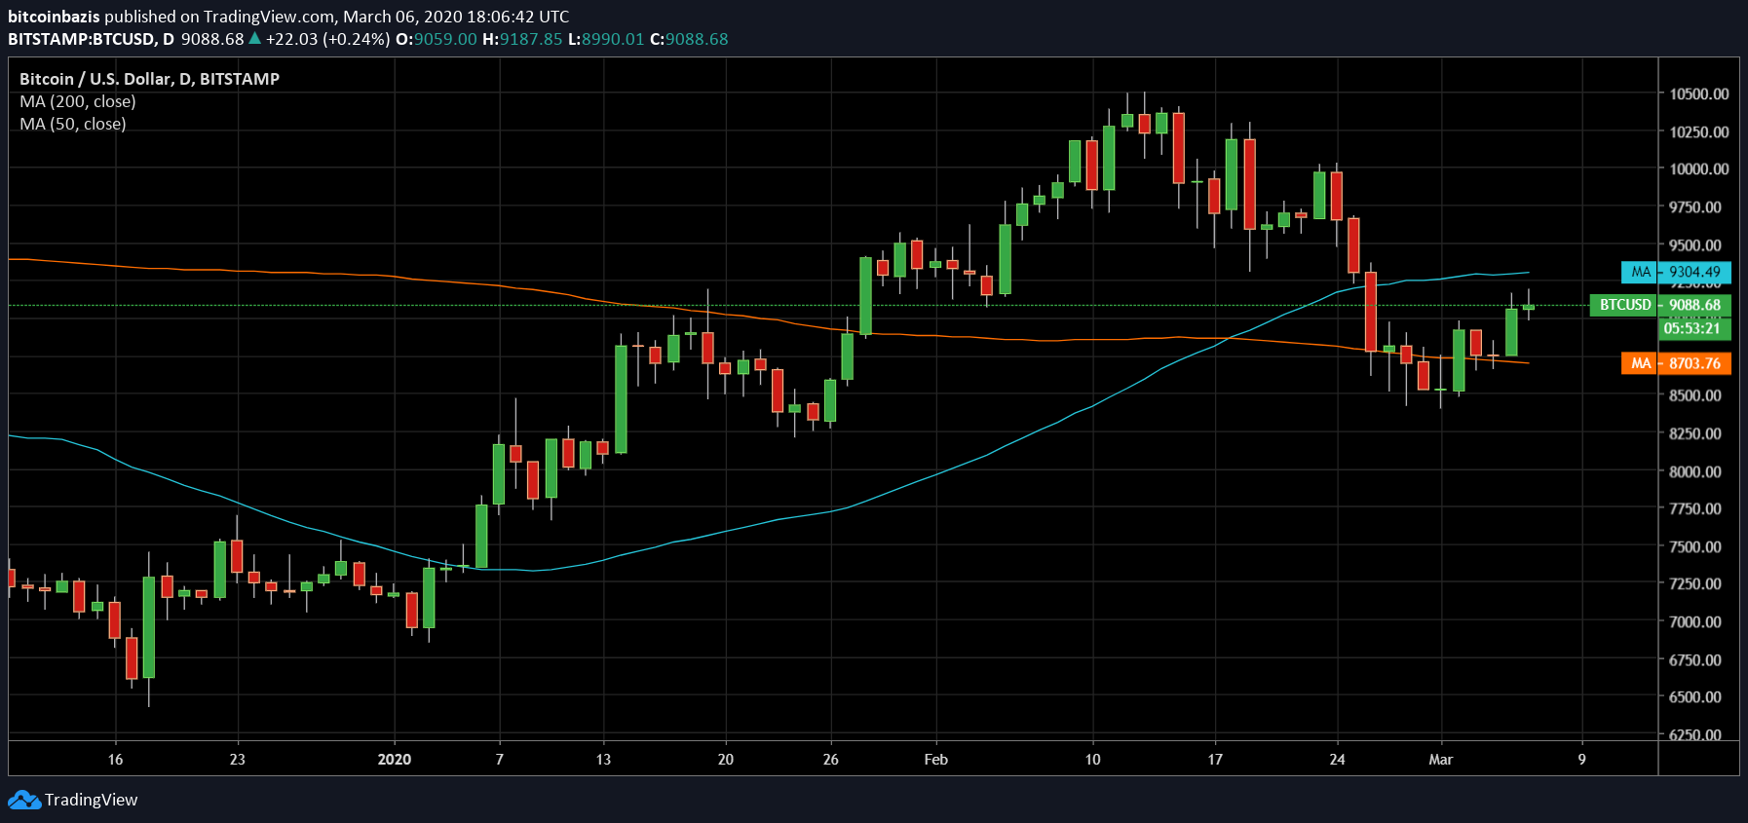Click the Bitcoin / U.S. Dollar chart title

pyautogui.click(x=149, y=79)
